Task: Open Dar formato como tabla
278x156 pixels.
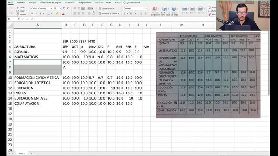Action: pyautogui.click(x=165, y=11)
